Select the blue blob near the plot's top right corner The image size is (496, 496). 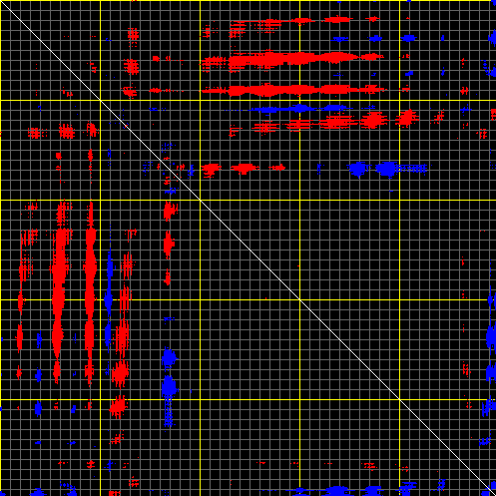[x=493, y=37]
